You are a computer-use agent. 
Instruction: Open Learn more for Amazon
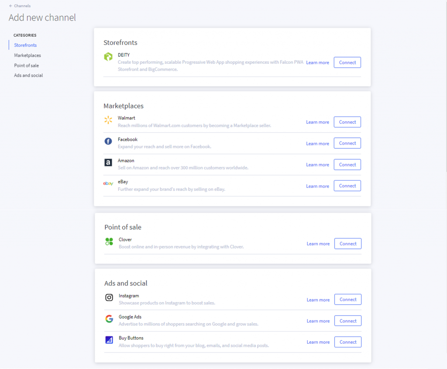(317, 165)
